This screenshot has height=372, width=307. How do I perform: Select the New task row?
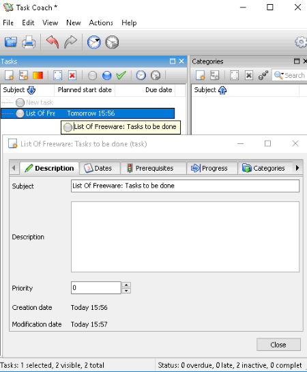point(88,102)
